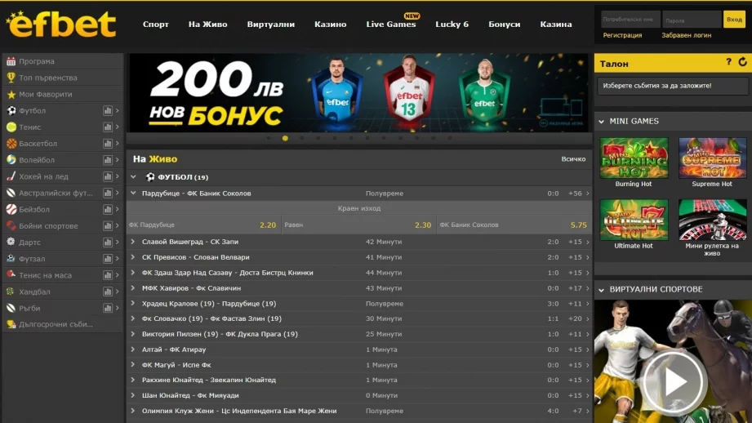This screenshot has height=423, width=752.
Task: Collapse the MINI GAMES panel
Action: (x=601, y=121)
